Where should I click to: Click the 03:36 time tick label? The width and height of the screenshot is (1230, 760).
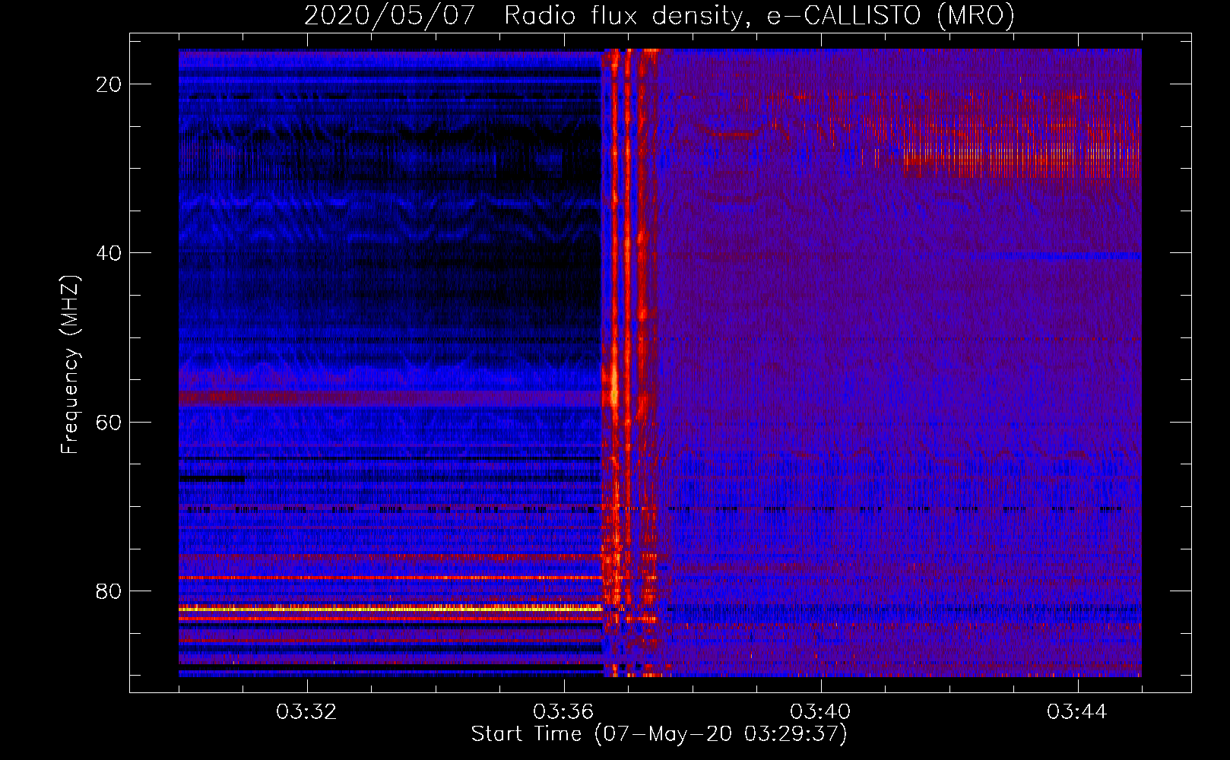tap(564, 712)
